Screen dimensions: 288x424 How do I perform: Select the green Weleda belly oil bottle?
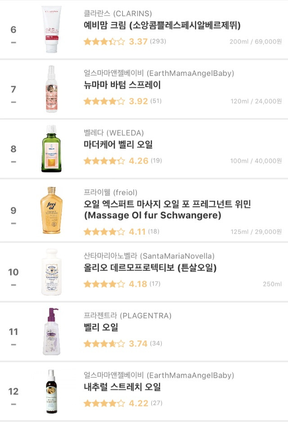51,149
